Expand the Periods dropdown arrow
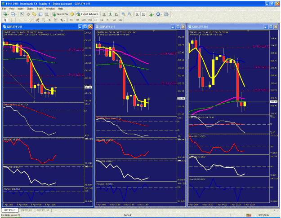The height and width of the screenshot is (218, 281). pyautogui.click(x=161, y=14)
